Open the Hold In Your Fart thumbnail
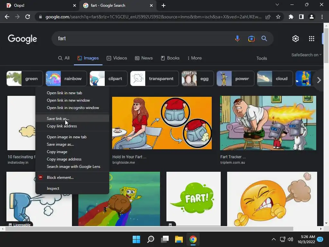The image size is (329, 247). coord(162,123)
